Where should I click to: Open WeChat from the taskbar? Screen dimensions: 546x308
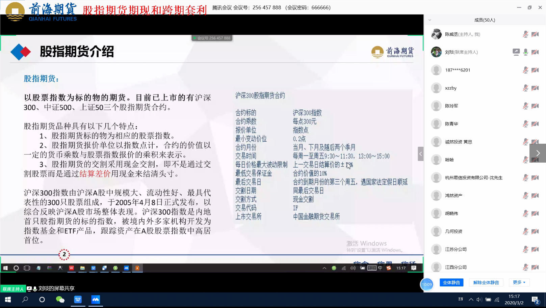click(60, 300)
